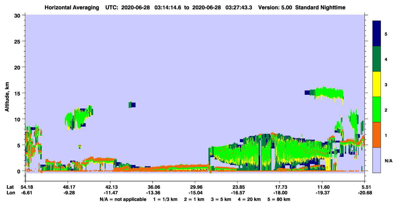Click the longitude value -20.68
Image resolution: width=405 pixels, height=208 pixels.
(364, 193)
